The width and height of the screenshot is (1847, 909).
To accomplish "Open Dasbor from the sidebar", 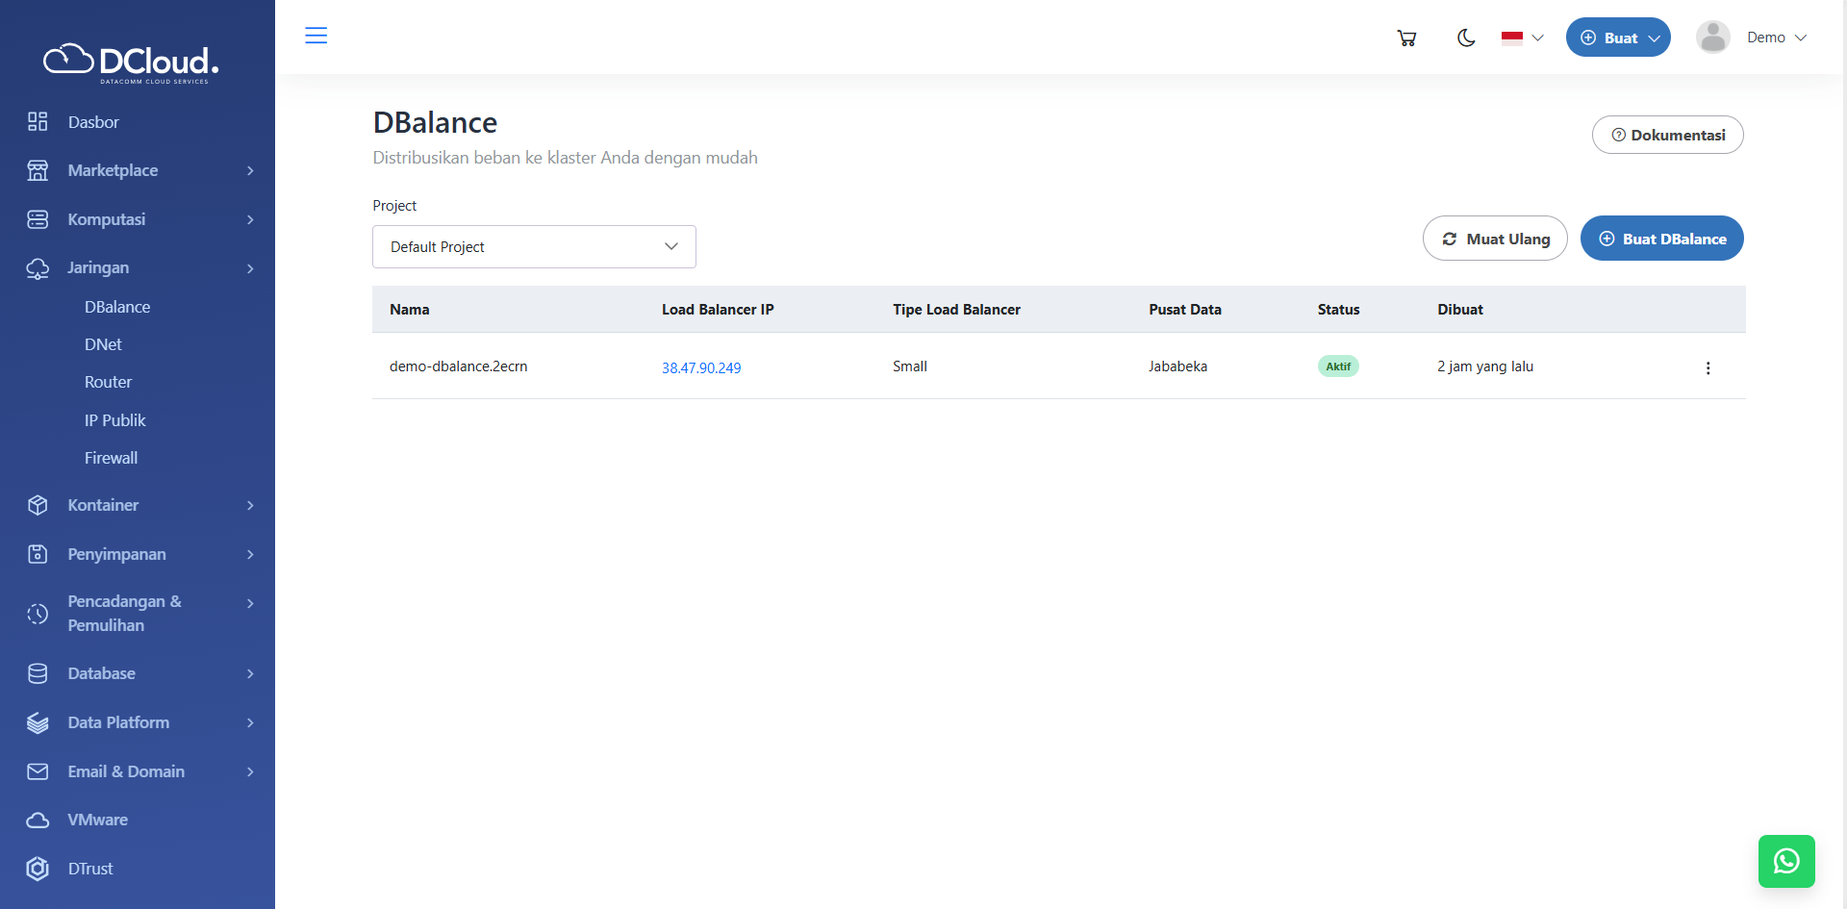I will point(93,122).
